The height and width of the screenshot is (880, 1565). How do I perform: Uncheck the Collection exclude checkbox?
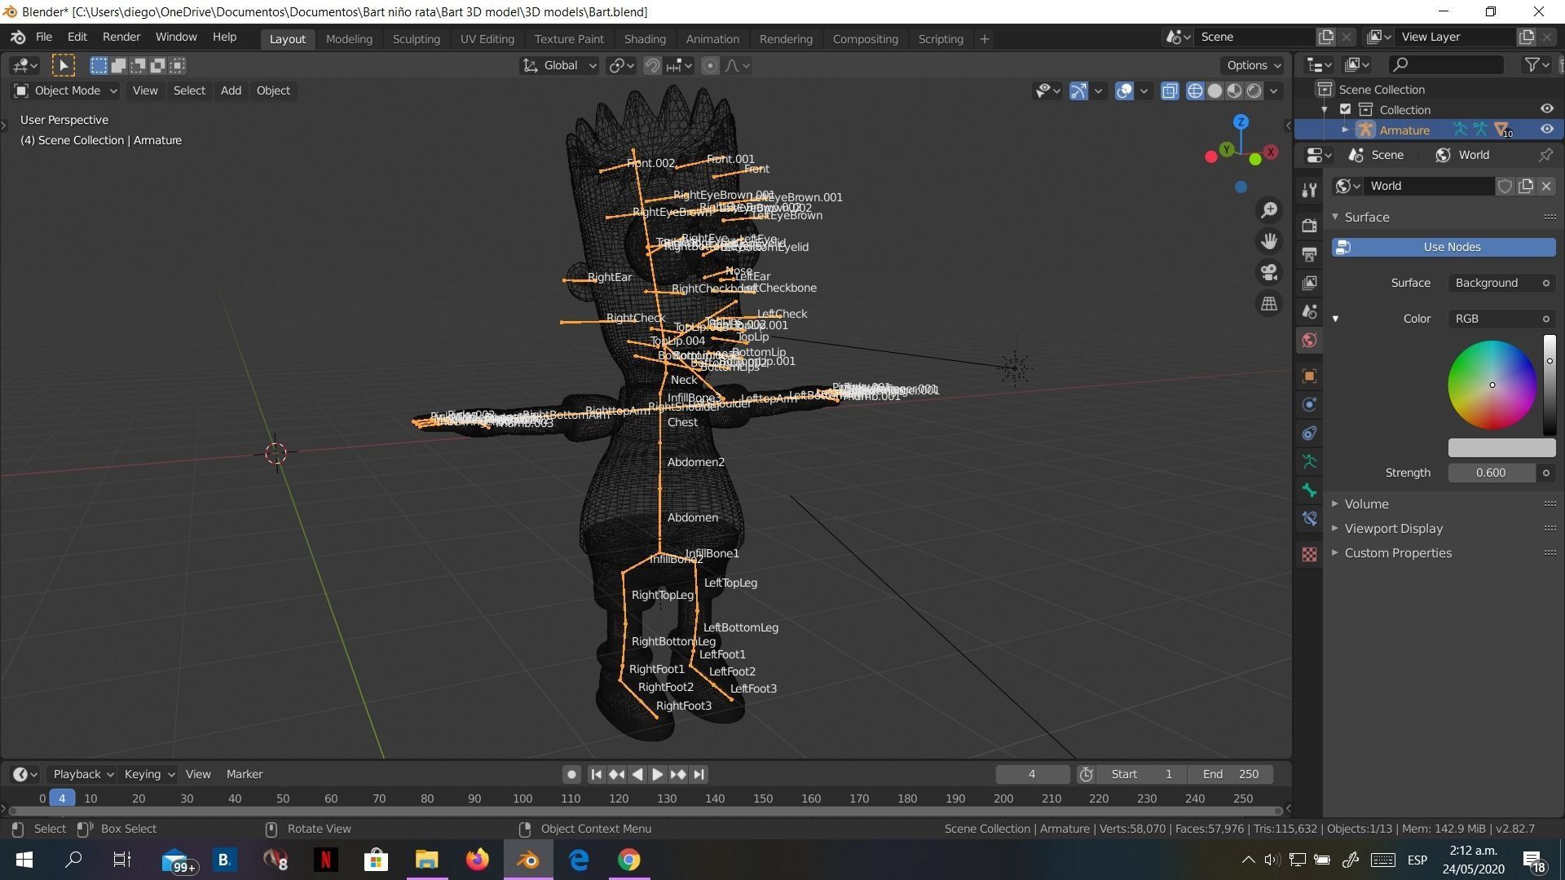(1346, 109)
